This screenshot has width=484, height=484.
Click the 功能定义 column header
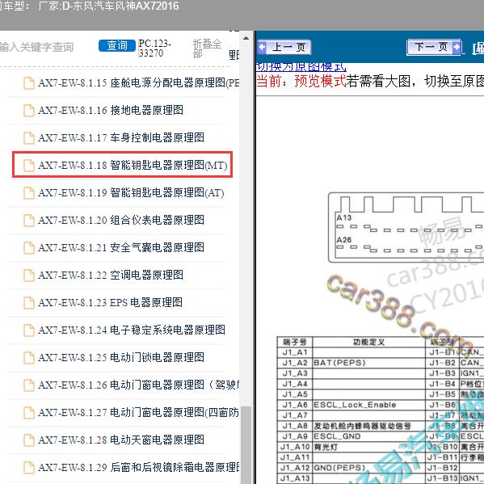tap(369, 342)
